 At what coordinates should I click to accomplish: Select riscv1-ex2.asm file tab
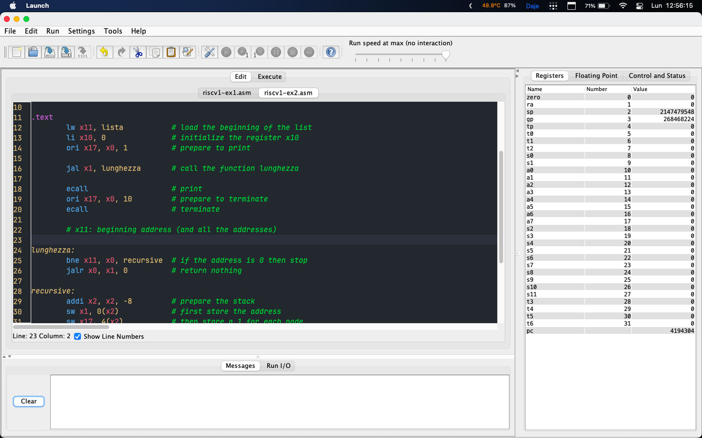[x=288, y=93]
